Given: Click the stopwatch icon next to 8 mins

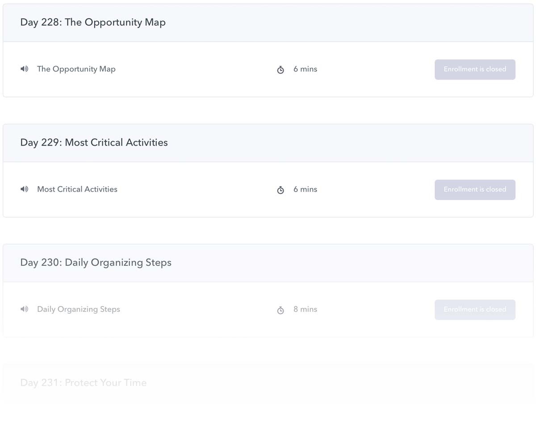Looking at the screenshot, I should pos(281,310).
